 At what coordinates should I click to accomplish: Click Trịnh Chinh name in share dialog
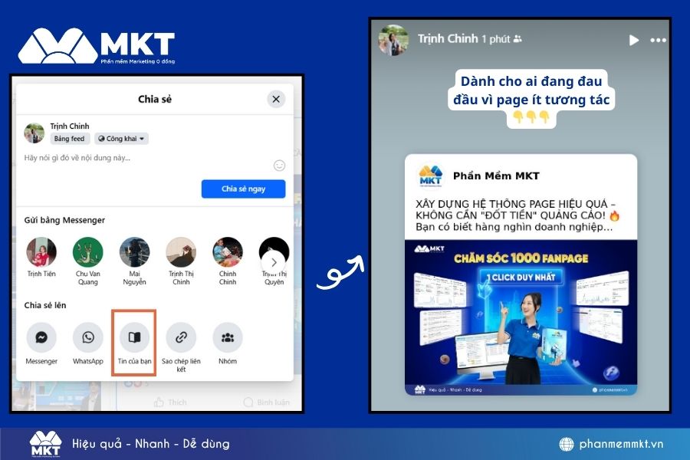point(70,127)
